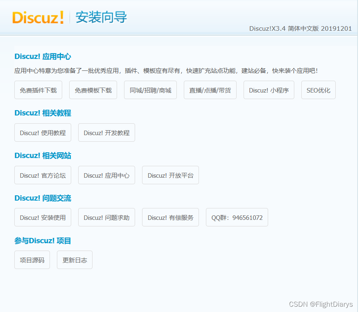359x312 pixels.
Task: Open 项目源码 button
Action: click(32, 260)
